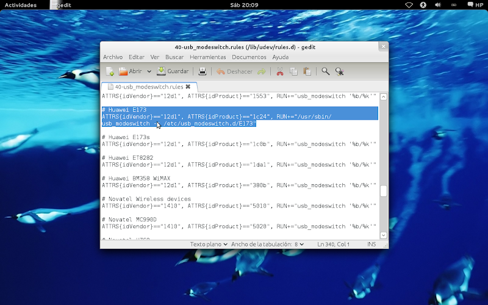Image resolution: width=488 pixels, height=305 pixels.
Task: Open the Herramientas menu
Action: (x=207, y=57)
